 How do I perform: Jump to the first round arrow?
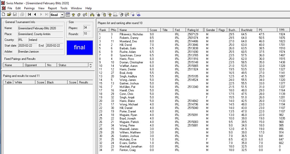point(29,15)
